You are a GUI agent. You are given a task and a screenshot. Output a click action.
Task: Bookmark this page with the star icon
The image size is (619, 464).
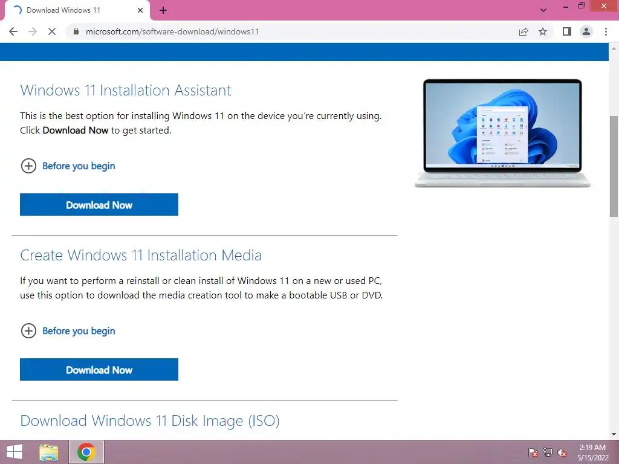[543, 31]
